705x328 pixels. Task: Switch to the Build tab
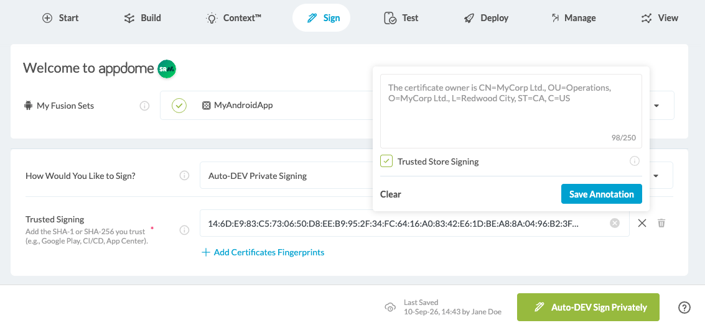point(142,18)
